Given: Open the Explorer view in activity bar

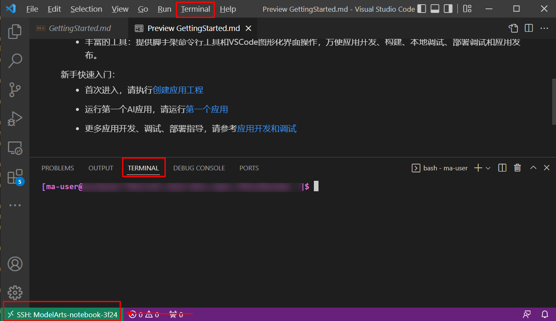Looking at the screenshot, I should click(15, 32).
